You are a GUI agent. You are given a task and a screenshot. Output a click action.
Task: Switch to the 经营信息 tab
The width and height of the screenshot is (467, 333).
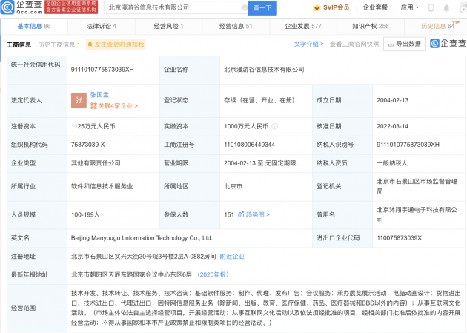pos(236,26)
